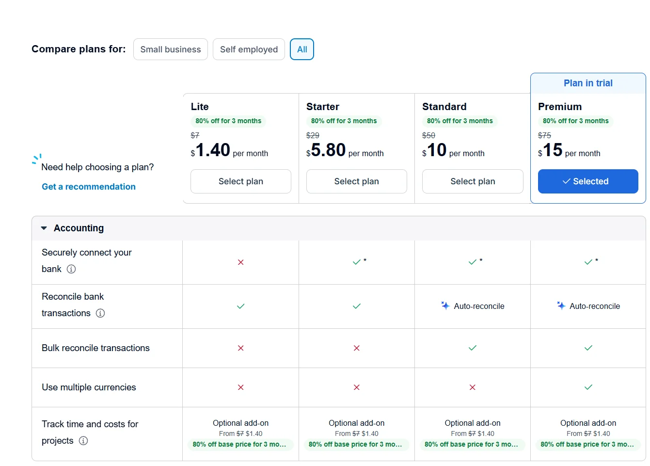
Task: Click Lite 80% off base price badge
Action: point(240,444)
